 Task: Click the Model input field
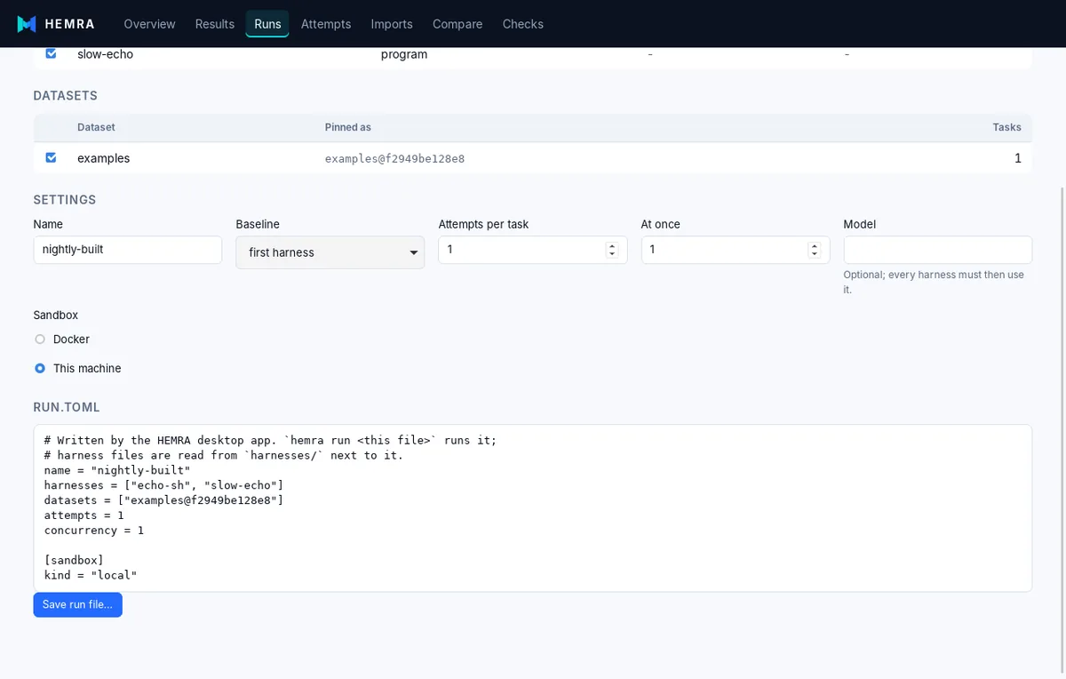pos(938,250)
